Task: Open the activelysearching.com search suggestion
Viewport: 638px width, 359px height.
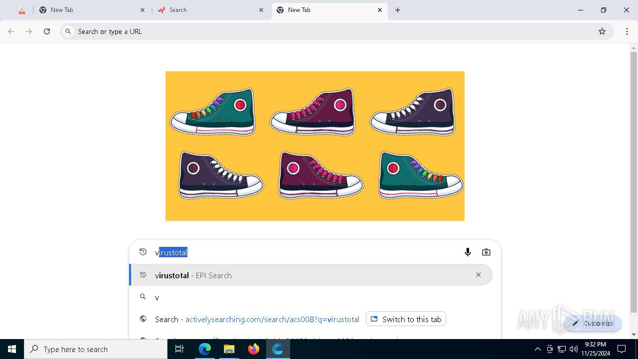Action: point(257,319)
